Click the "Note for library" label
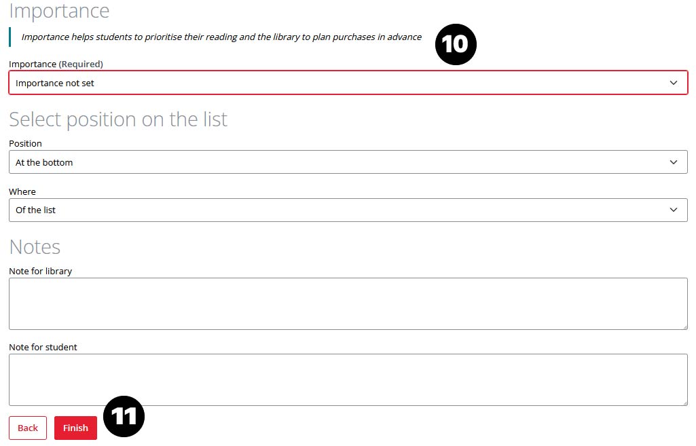Image resolution: width=696 pixels, height=446 pixels. point(40,272)
